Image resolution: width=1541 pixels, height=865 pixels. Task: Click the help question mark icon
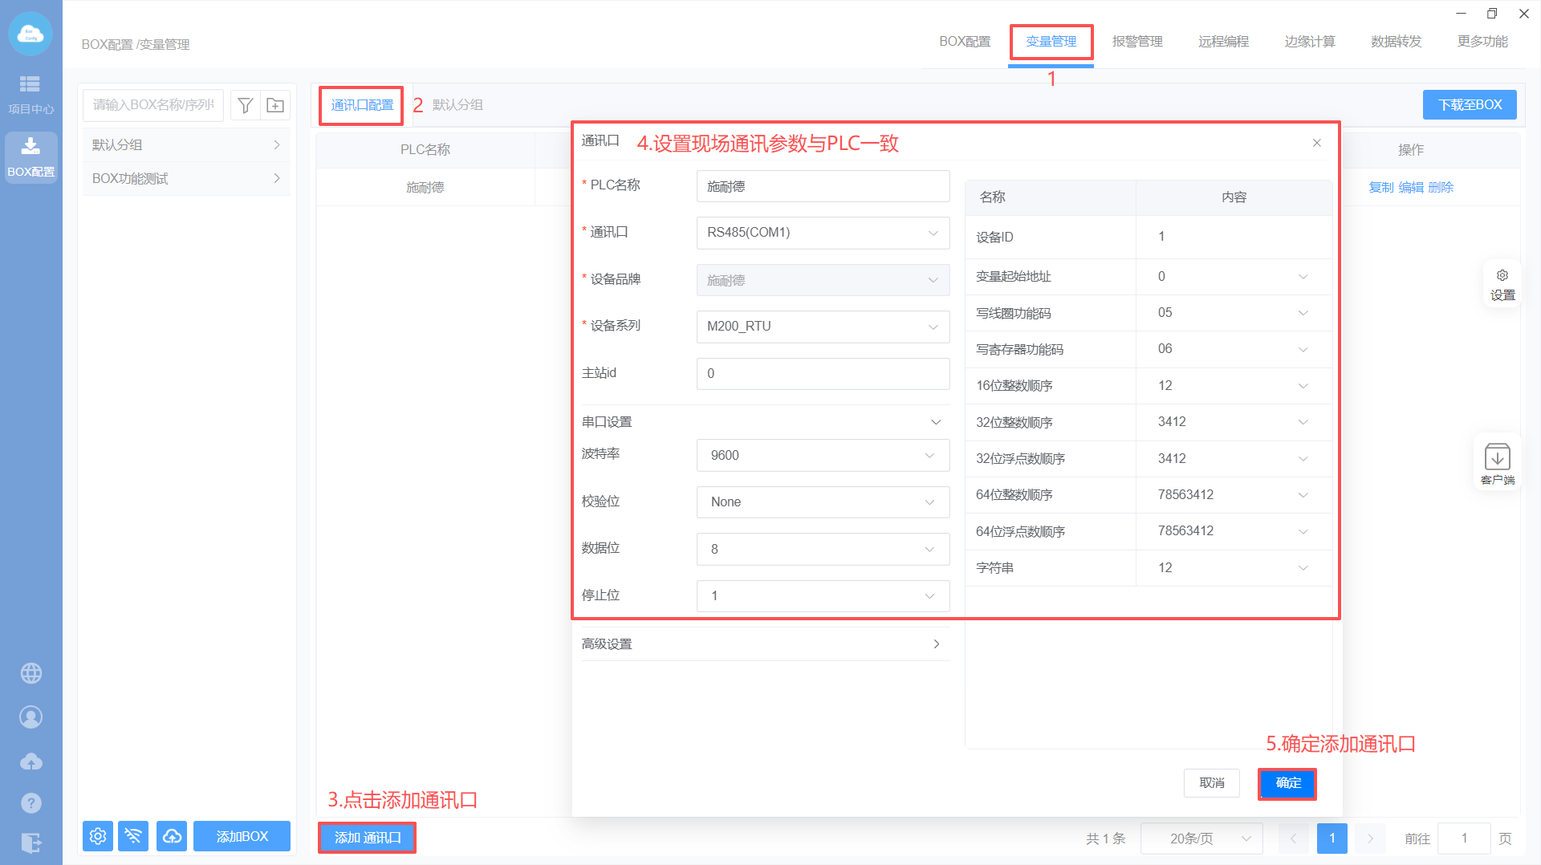pos(31,802)
